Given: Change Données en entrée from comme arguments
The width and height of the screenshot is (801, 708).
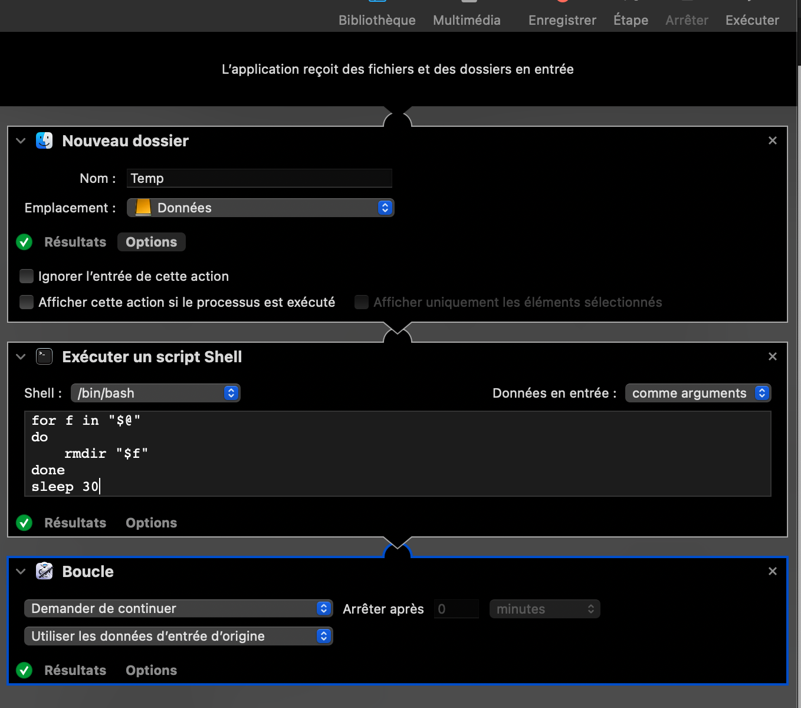Looking at the screenshot, I should pyautogui.click(x=698, y=393).
